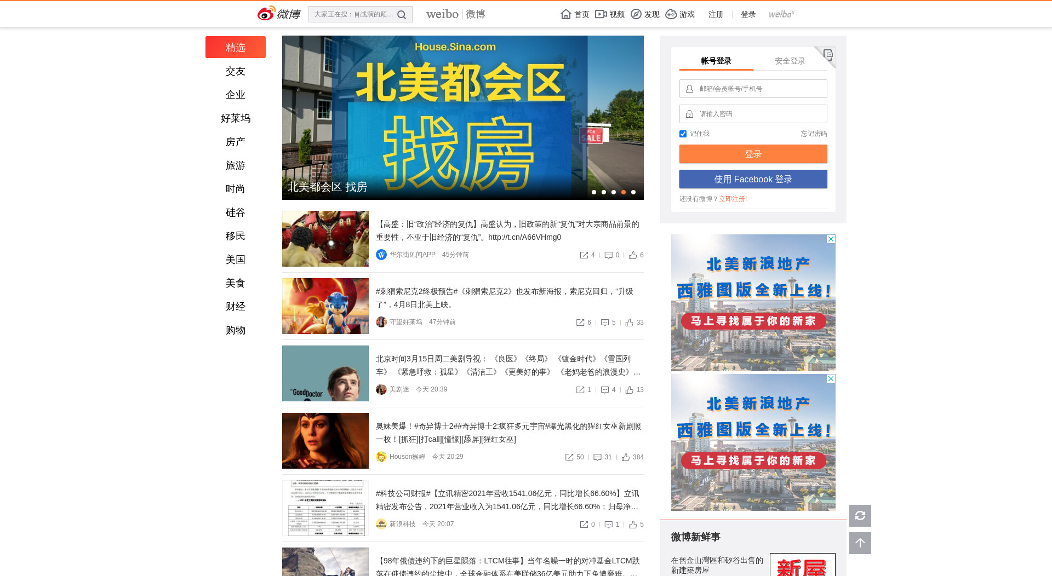Like the 美剧迷 post
Image resolution: width=1052 pixels, height=576 pixels.
(630, 390)
